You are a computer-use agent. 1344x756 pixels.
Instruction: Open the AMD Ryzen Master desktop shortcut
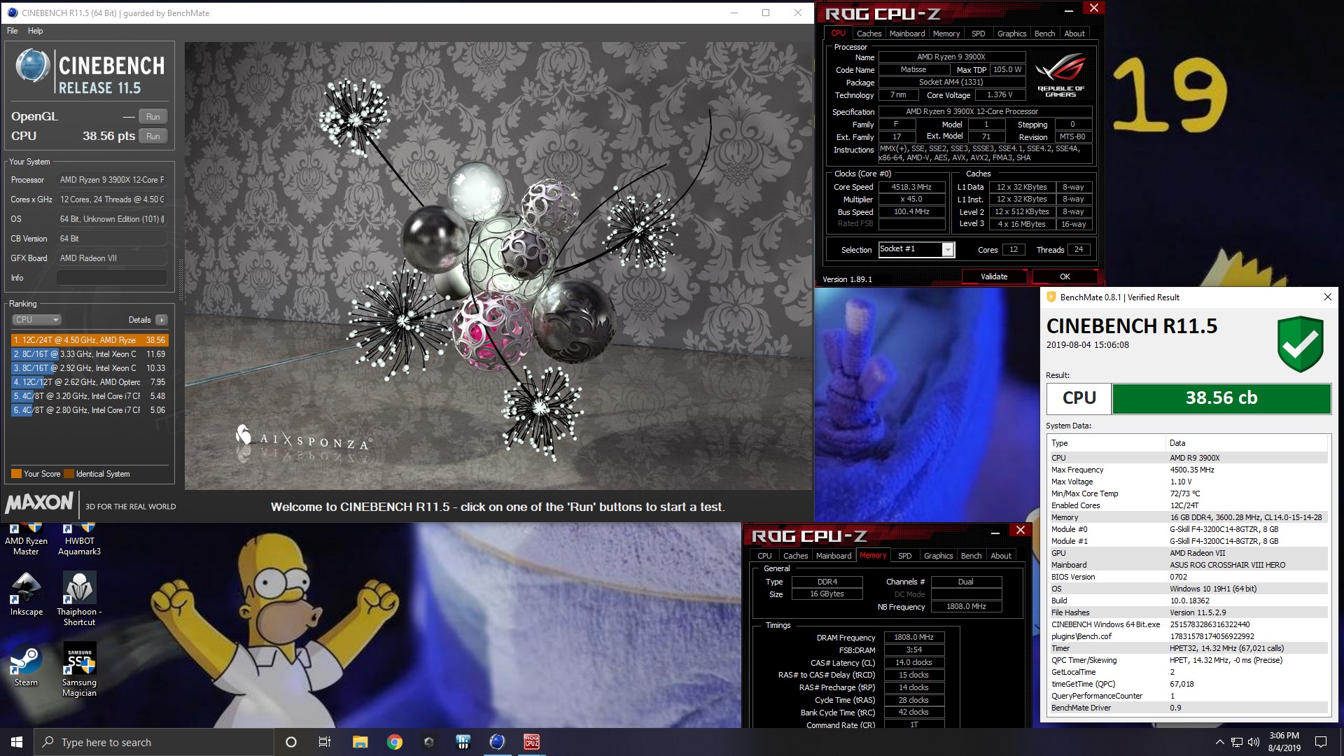[x=26, y=539]
